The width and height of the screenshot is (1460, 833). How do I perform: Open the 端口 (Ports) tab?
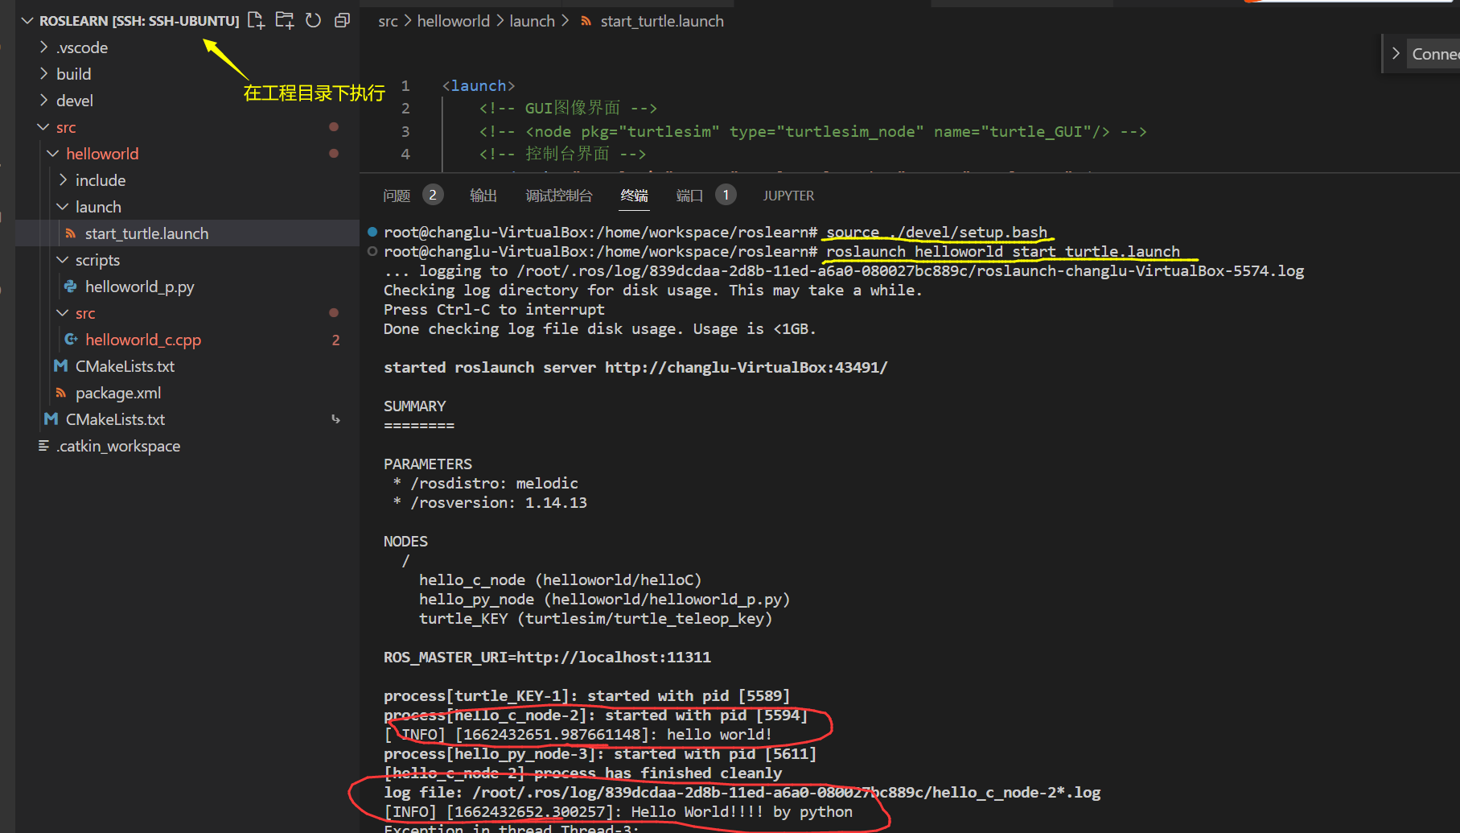pyautogui.click(x=689, y=196)
